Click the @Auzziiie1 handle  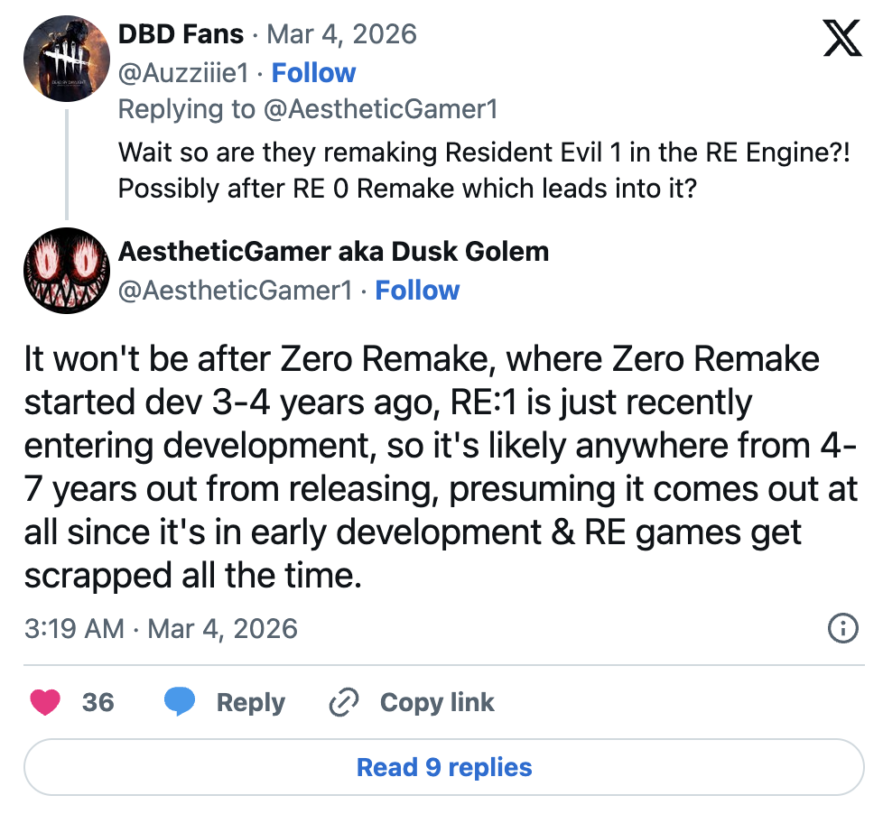click(x=187, y=72)
